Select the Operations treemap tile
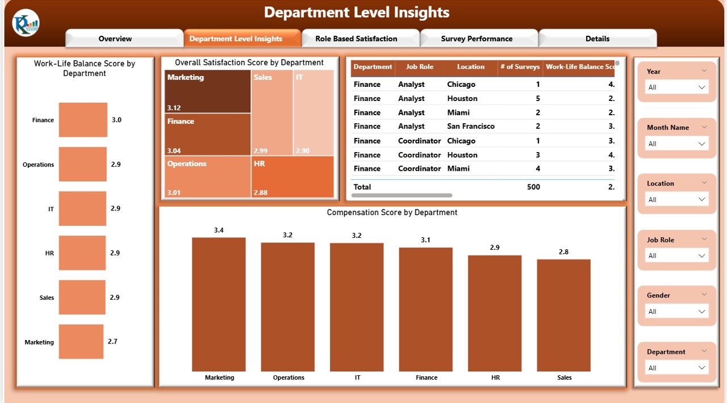727x403 pixels. (208, 177)
